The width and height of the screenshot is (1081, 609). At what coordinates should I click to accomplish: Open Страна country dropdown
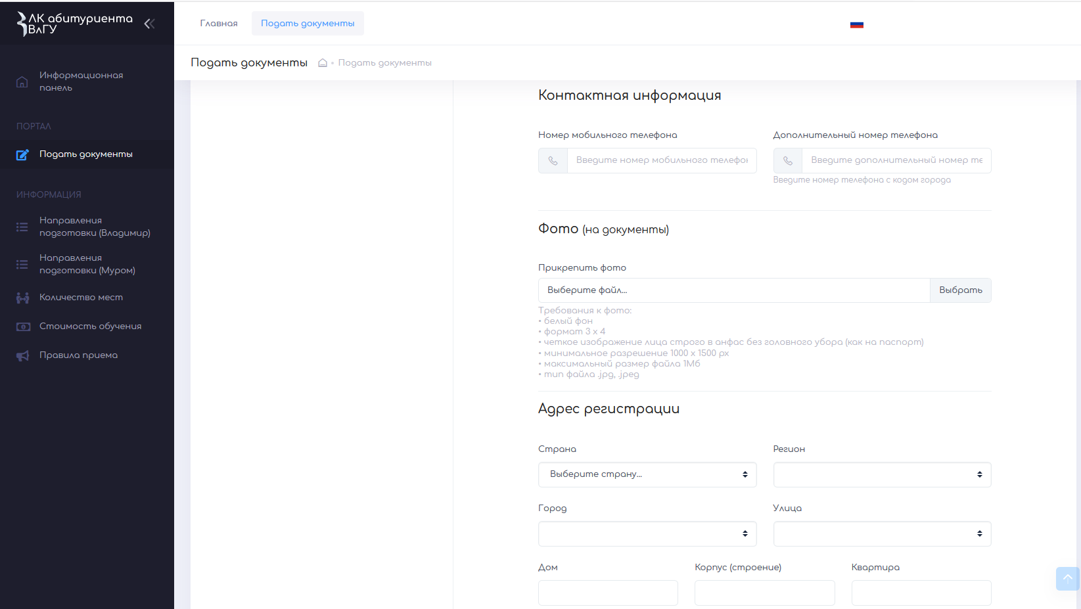point(647,474)
